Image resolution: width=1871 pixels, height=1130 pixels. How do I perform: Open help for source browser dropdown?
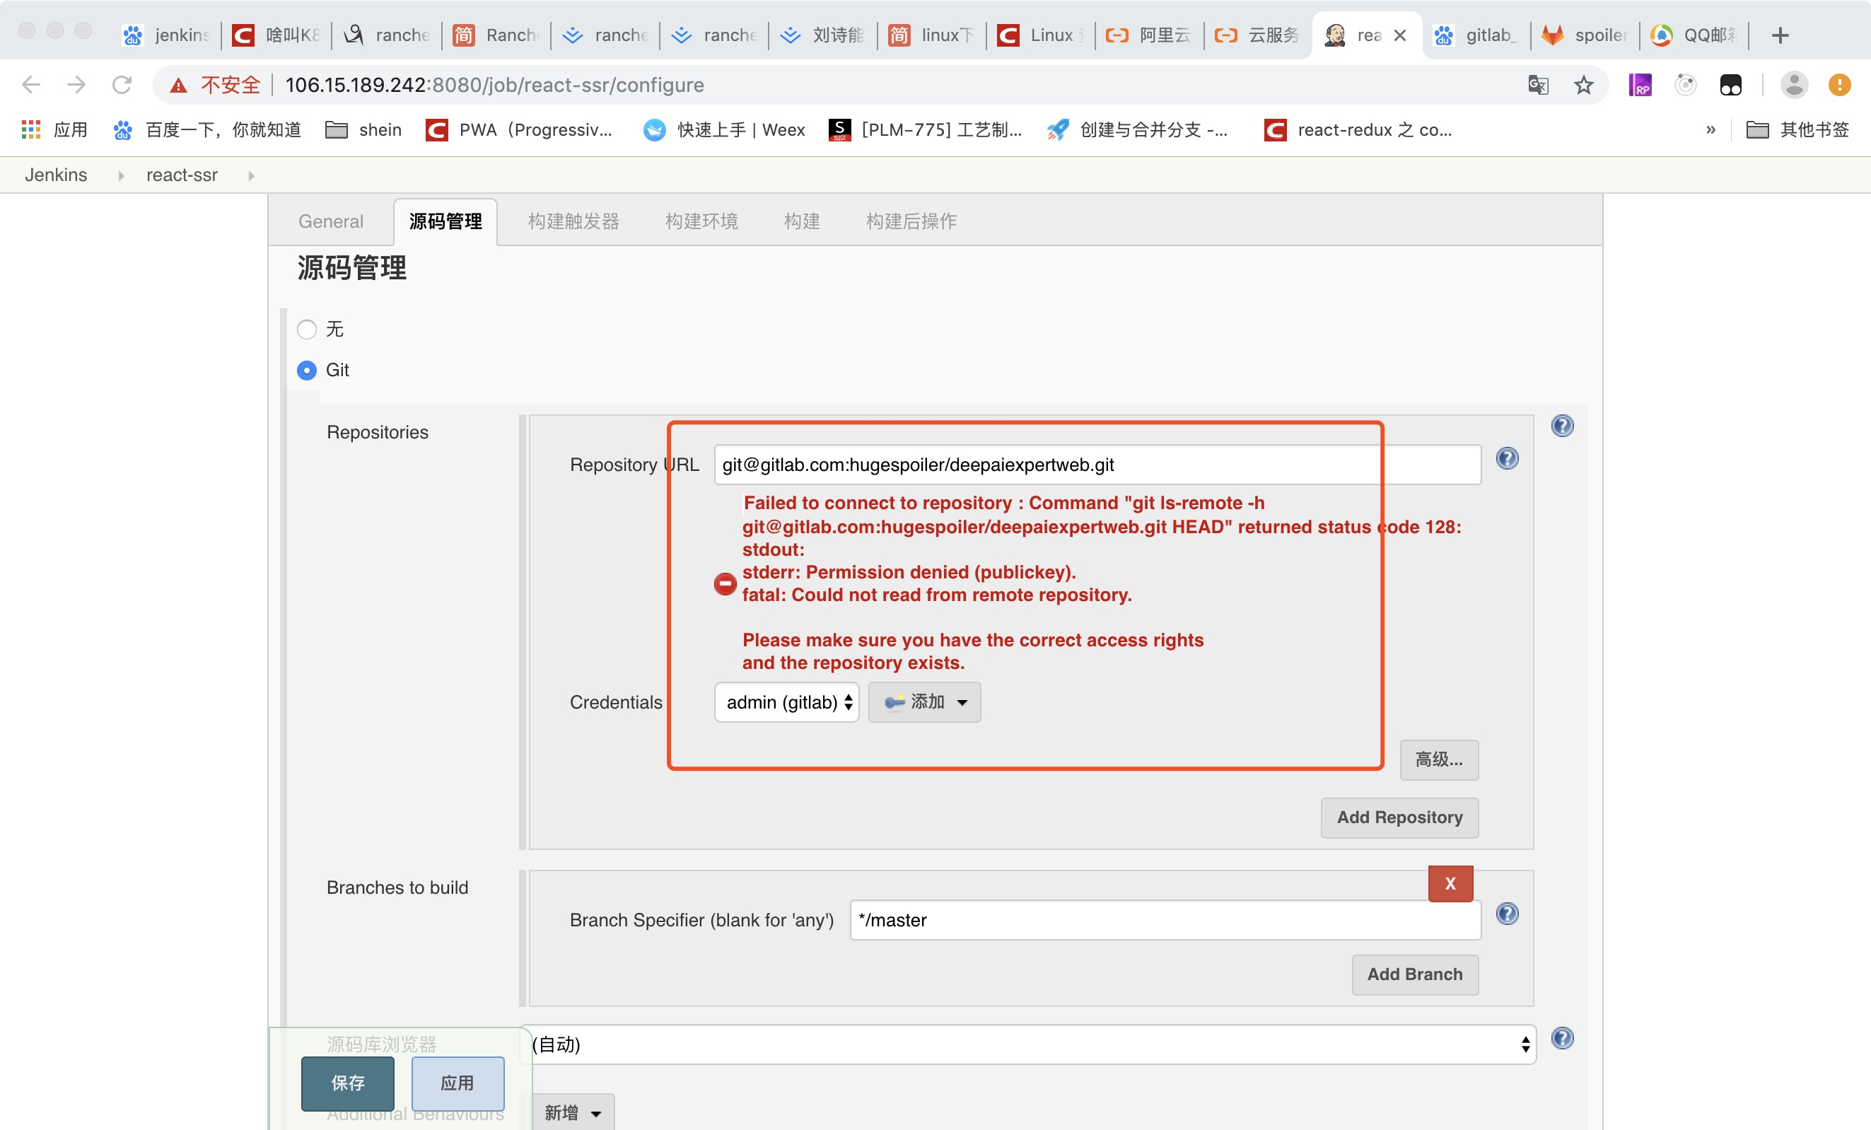pos(1561,1038)
